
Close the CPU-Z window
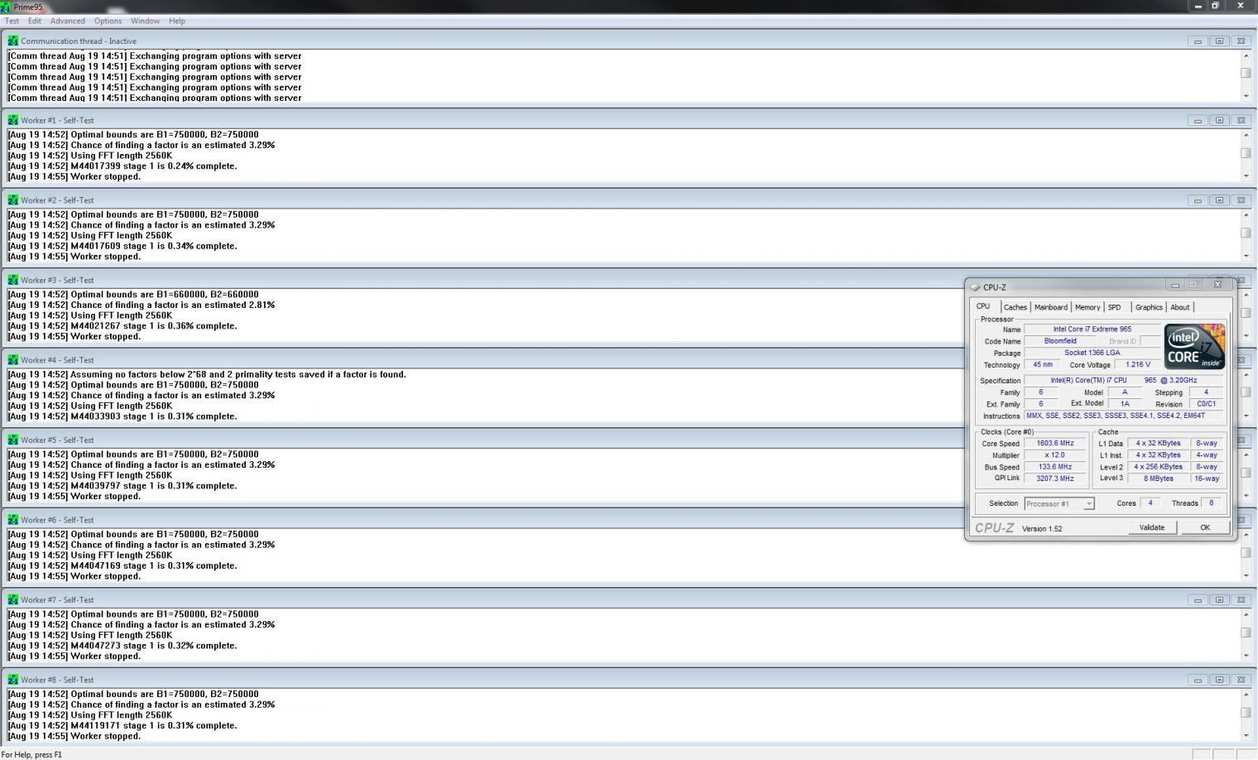point(1217,285)
